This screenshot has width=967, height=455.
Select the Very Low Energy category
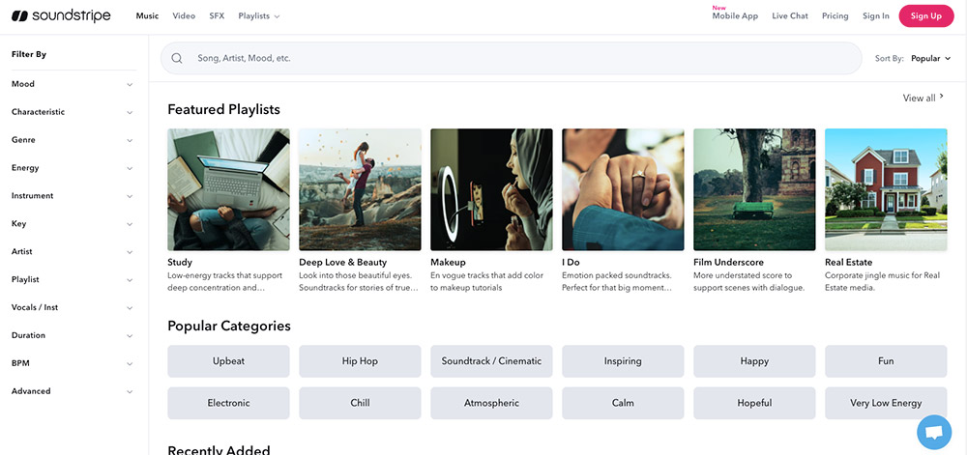coord(886,403)
